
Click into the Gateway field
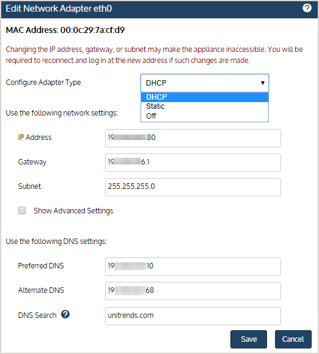coord(193,162)
